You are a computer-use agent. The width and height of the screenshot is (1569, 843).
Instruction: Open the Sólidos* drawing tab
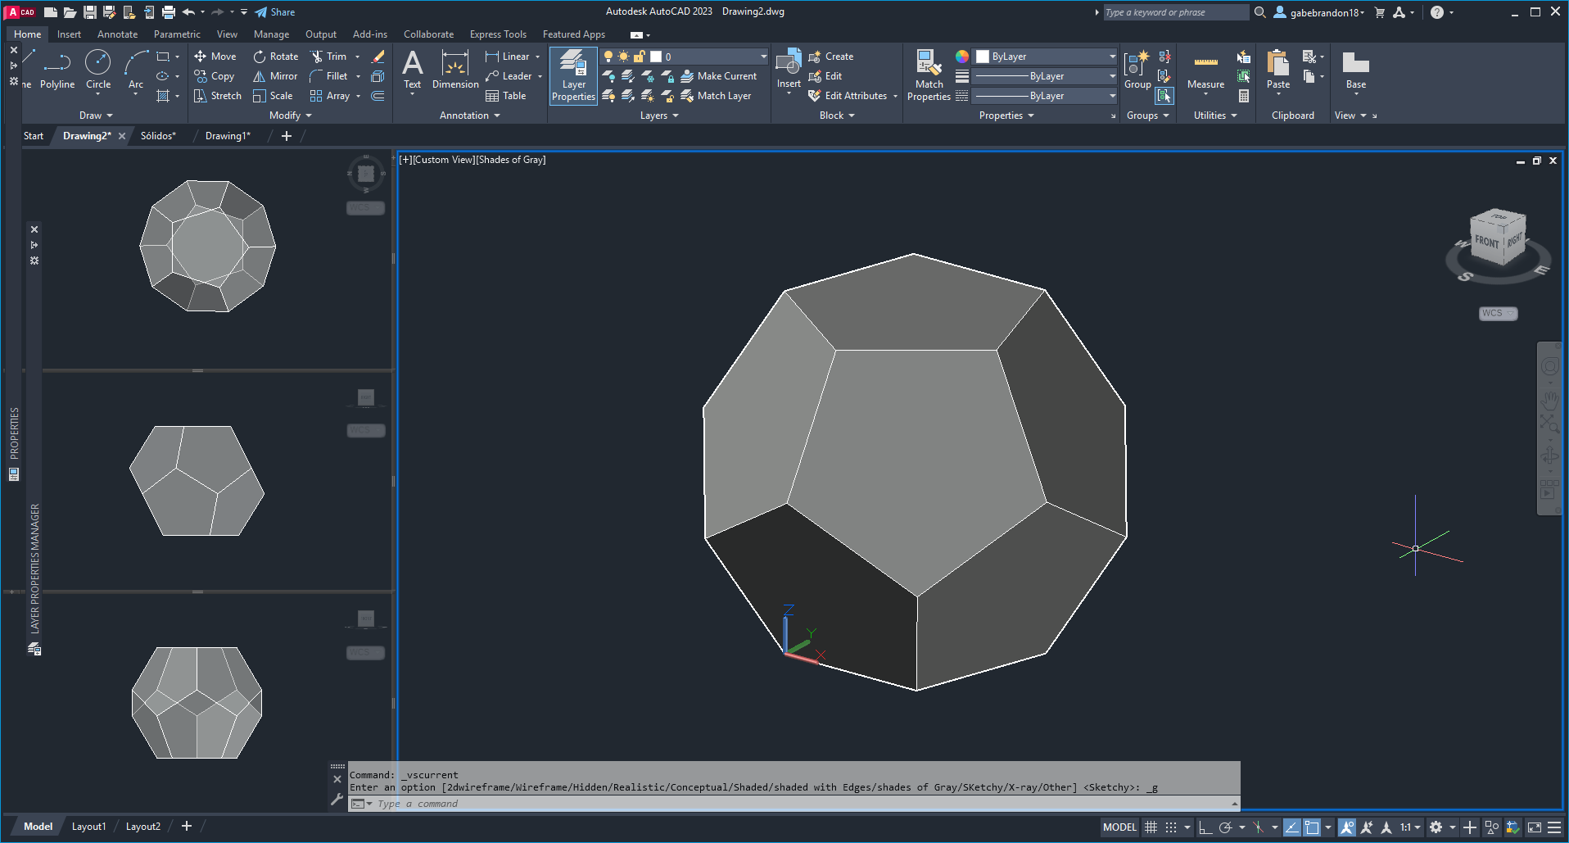[x=158, y=136]
